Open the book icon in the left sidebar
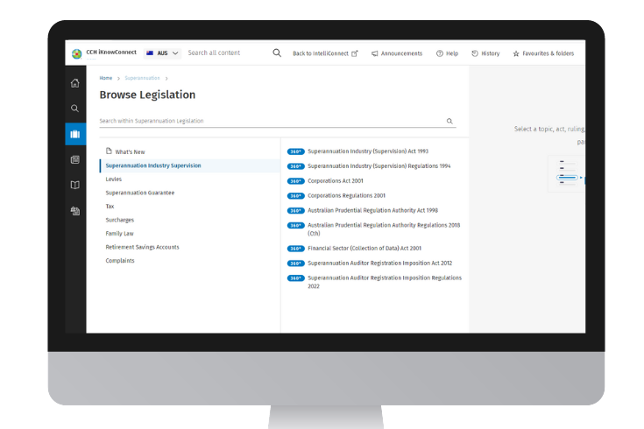This screenshot has height=429, width=644. click(x=75, y=185)
